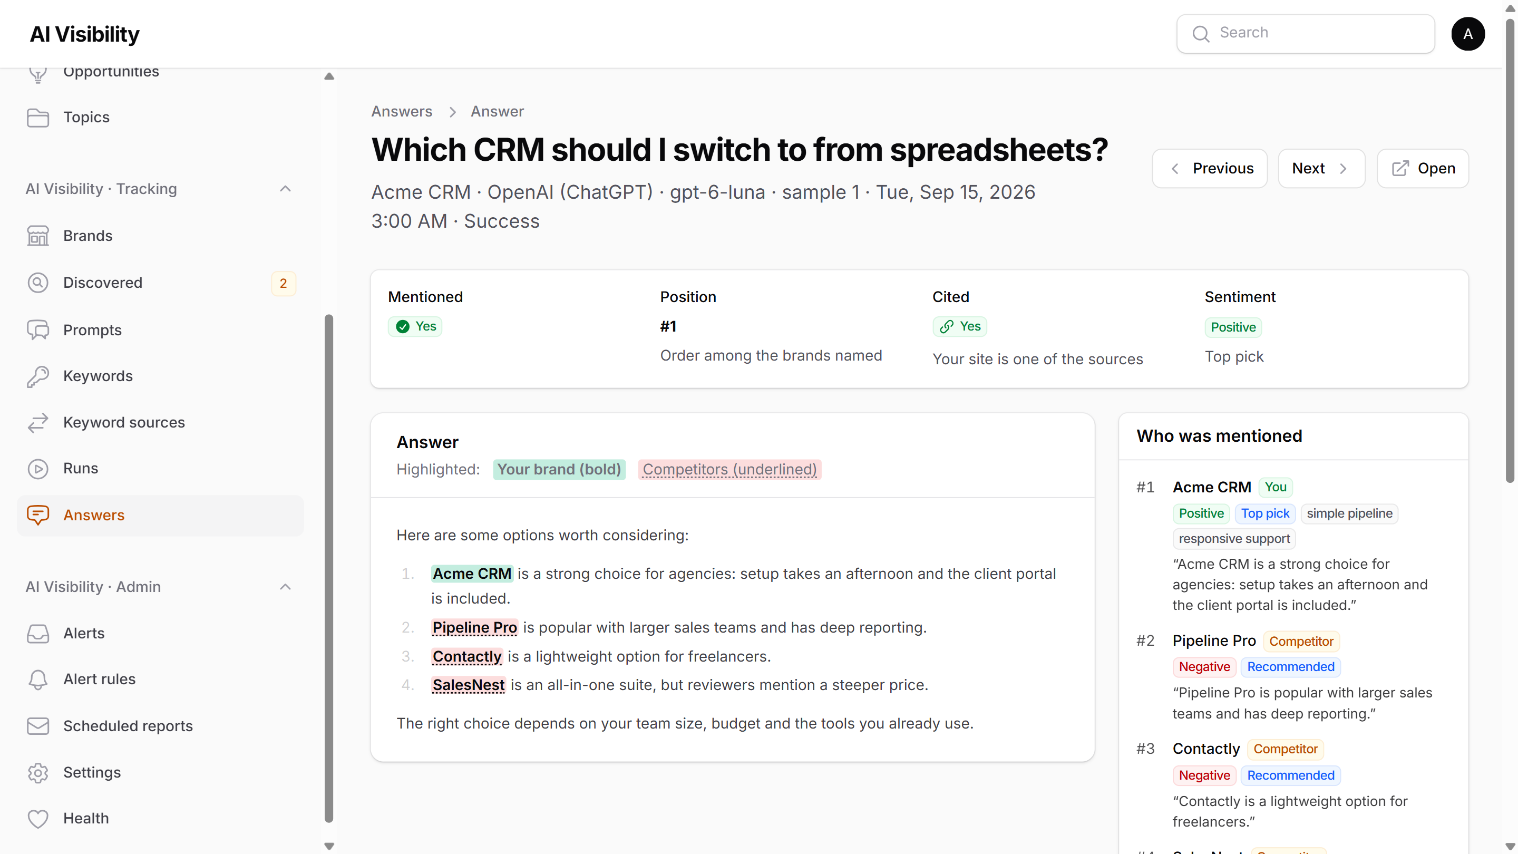Click the search magnifier icon
The width and height of the screenshot is (1518, 854).
[1200, 34]
